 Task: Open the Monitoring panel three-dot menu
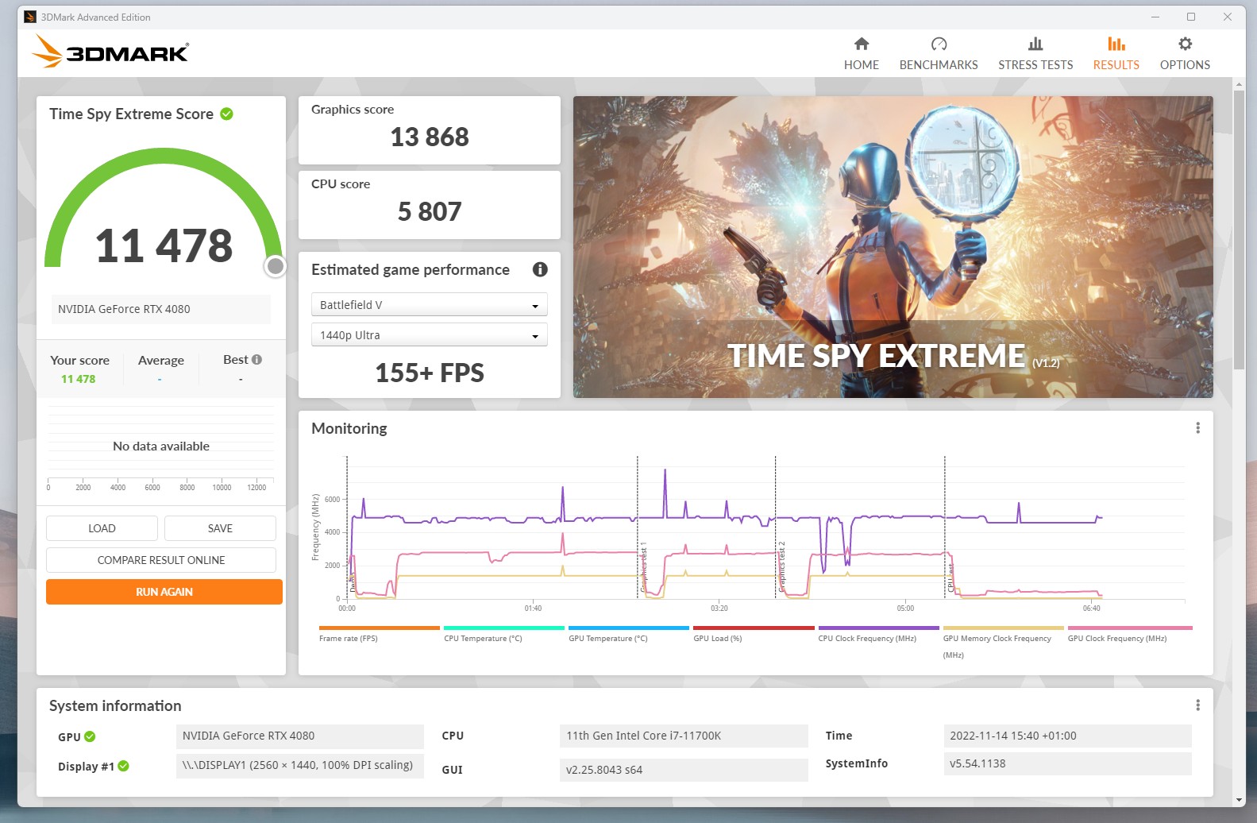(x=1197, y=428)
